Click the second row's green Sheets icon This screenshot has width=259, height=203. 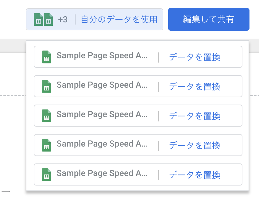click(46, 86)
